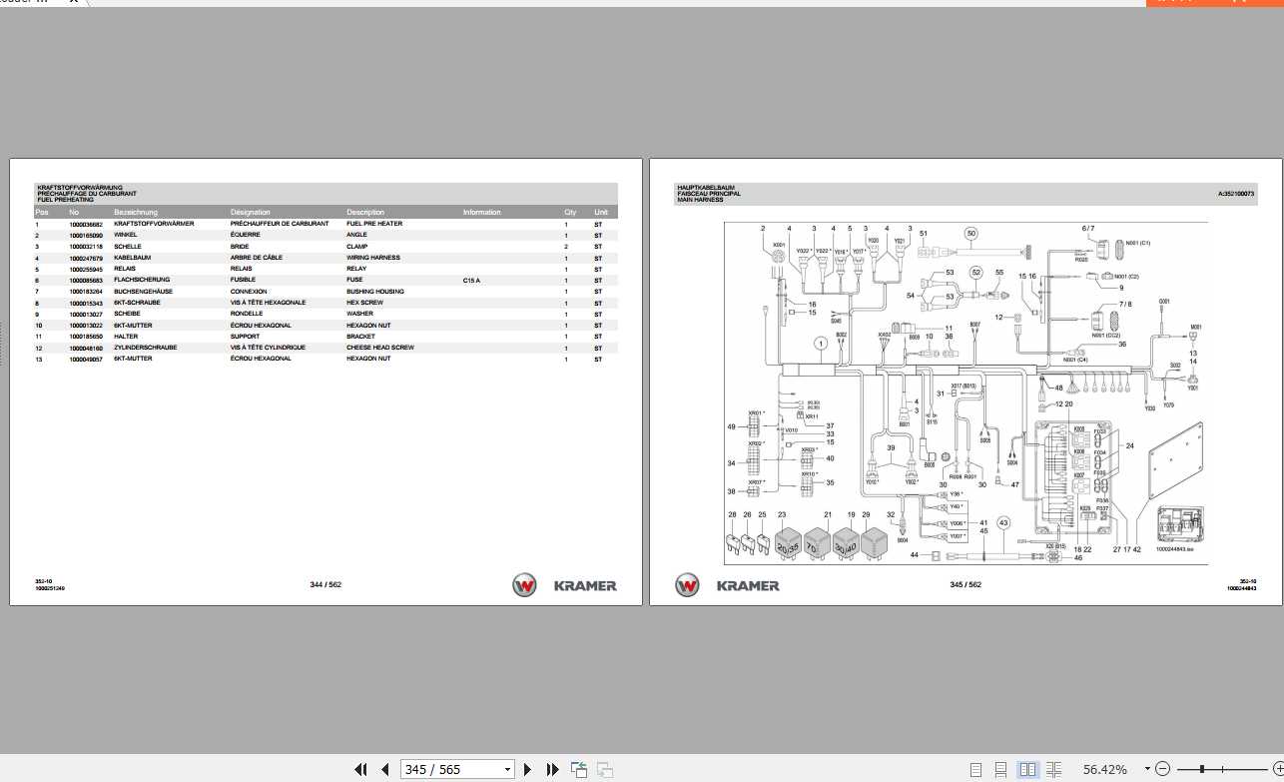Close the open document tab

point(76,2)
